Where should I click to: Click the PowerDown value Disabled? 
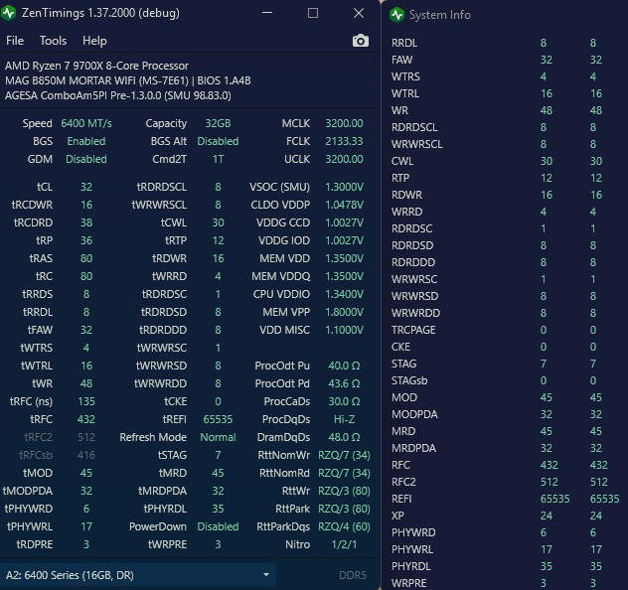click(x=218, y=526)
